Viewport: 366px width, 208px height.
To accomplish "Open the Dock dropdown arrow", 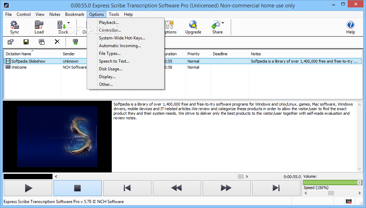I will [x=69, y=23].
